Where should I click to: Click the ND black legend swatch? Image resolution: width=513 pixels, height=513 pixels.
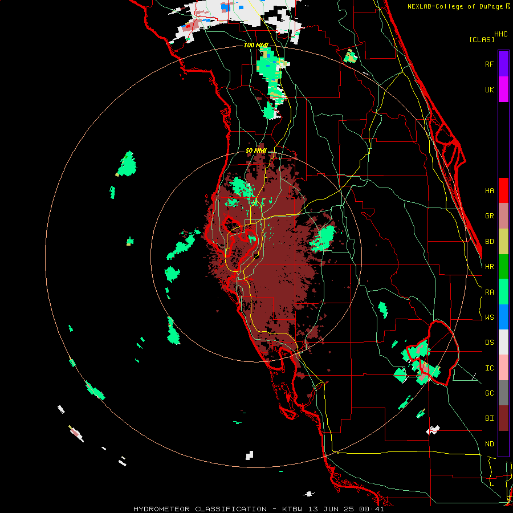tap(503, 443)
